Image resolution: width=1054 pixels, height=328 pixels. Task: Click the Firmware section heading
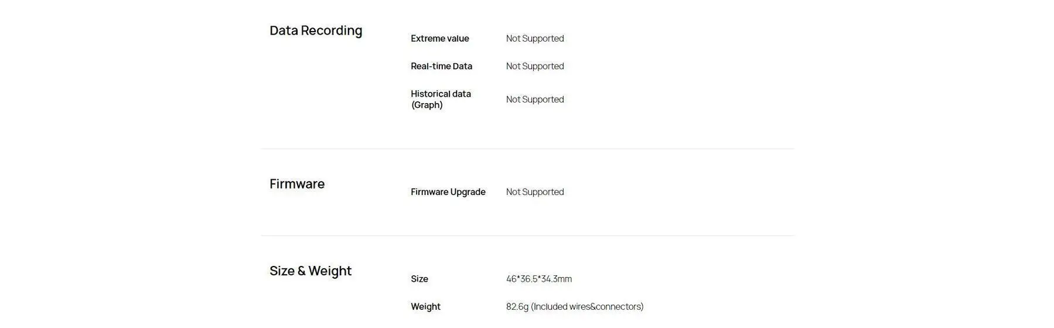[297, 184]
